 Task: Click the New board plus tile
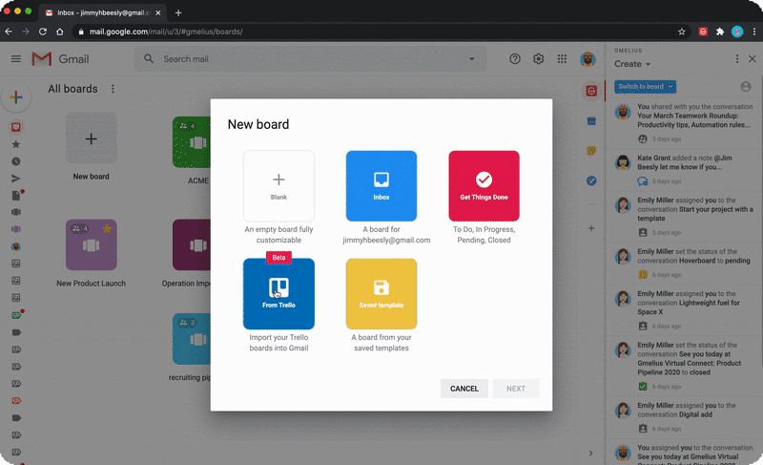point(91,138)
